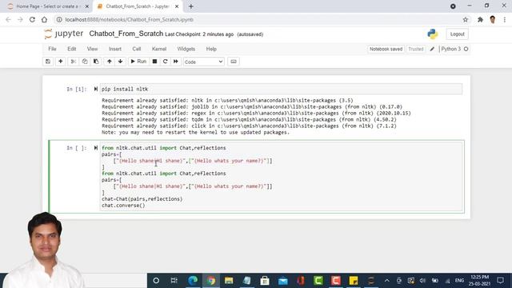Open File Explorer from the taskbar
The width and height of the screenshot is (512, 288).
coord(229,281)
